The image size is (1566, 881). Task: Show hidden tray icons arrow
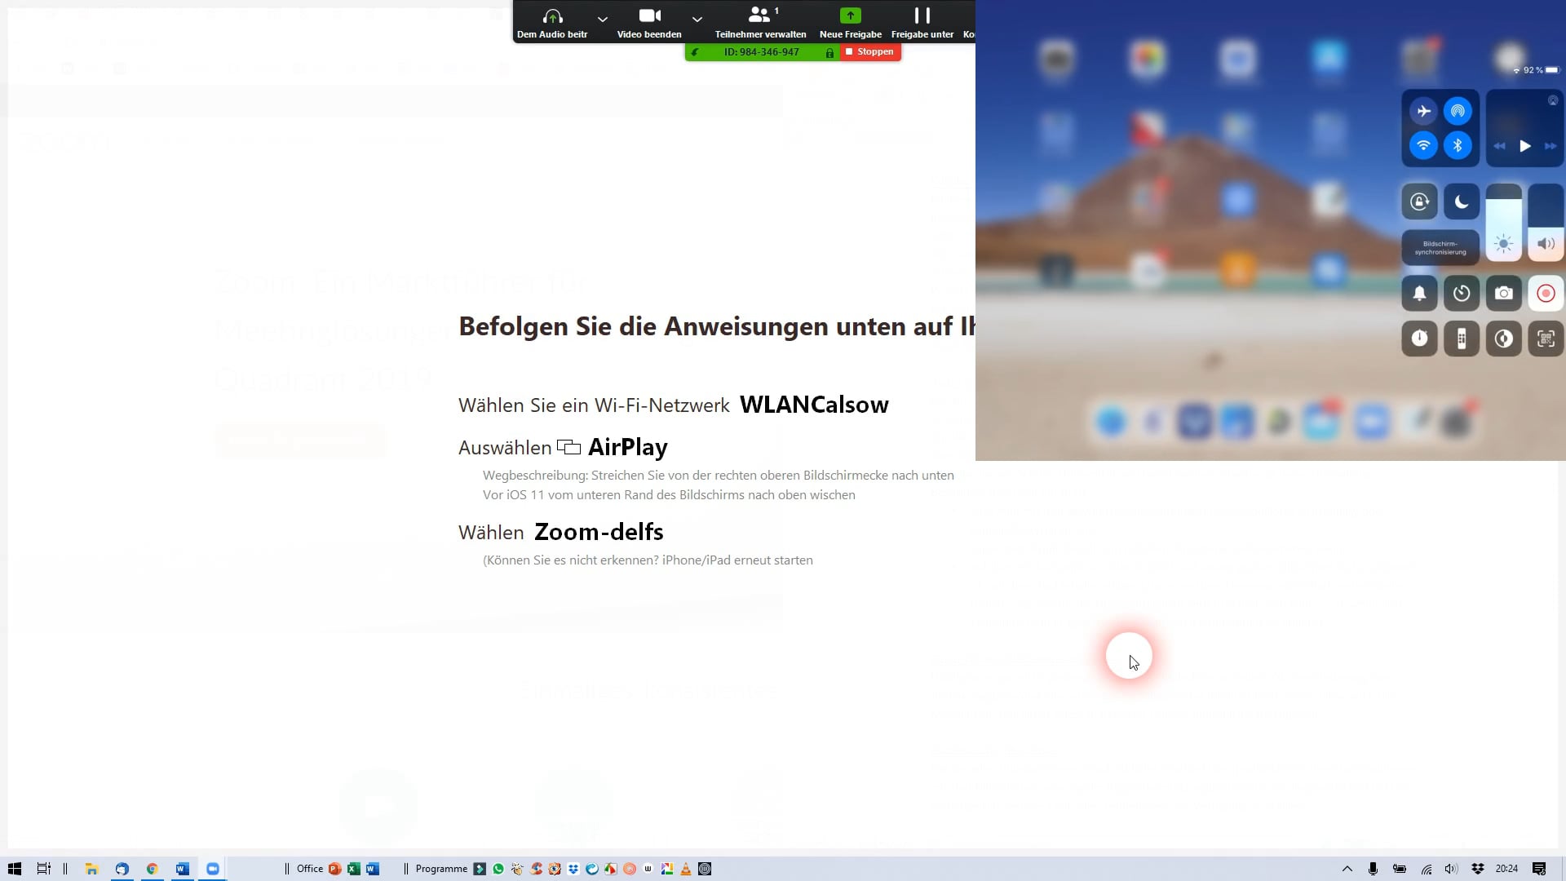[x=1347, y=869]
